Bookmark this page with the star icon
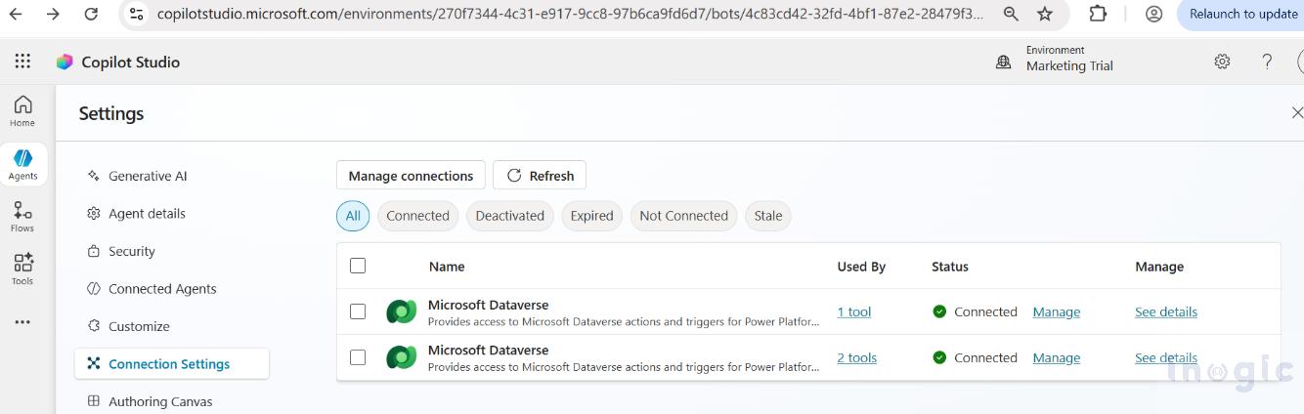Screen dimensions: 1304x414 point(1045,15)
